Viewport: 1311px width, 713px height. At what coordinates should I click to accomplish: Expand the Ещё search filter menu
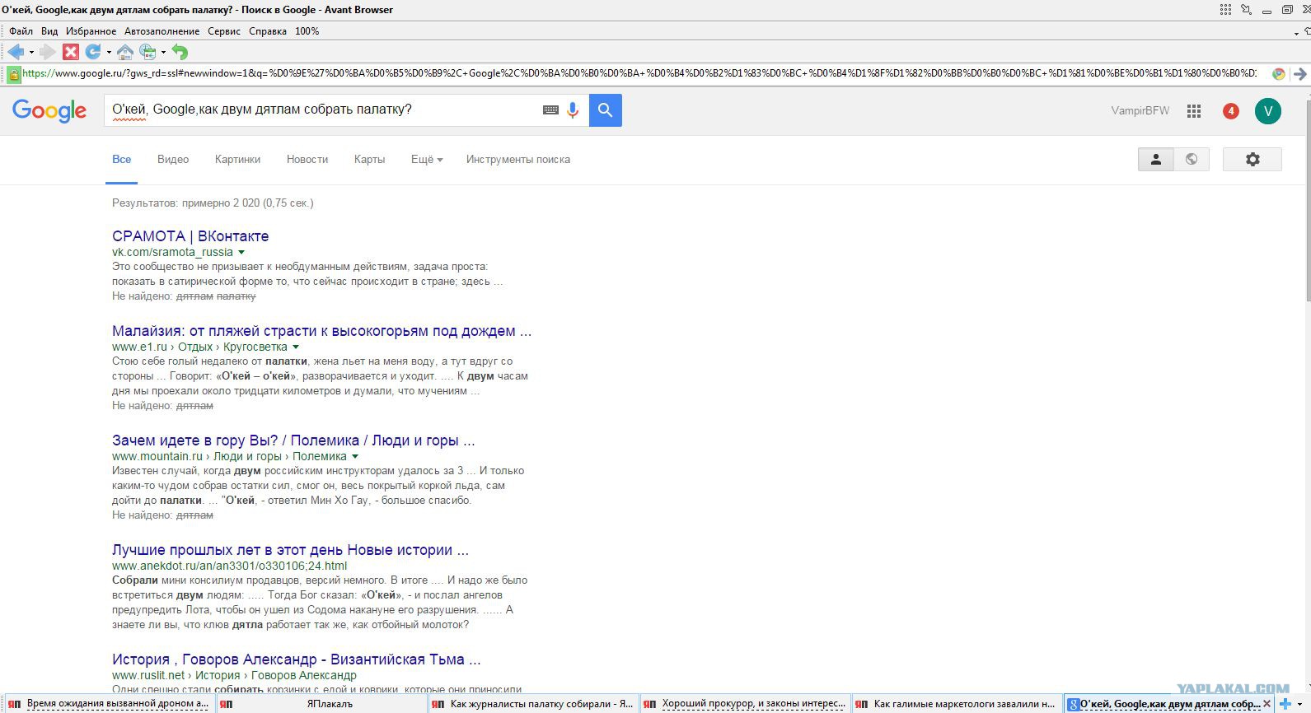(x=427, y=160)
